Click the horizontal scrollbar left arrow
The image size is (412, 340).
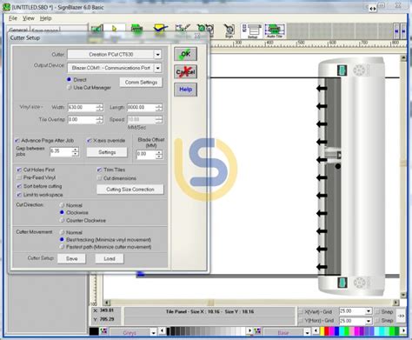107,303
